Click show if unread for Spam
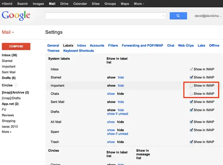This screenshot has height=165, width=223. coord(117,134)
